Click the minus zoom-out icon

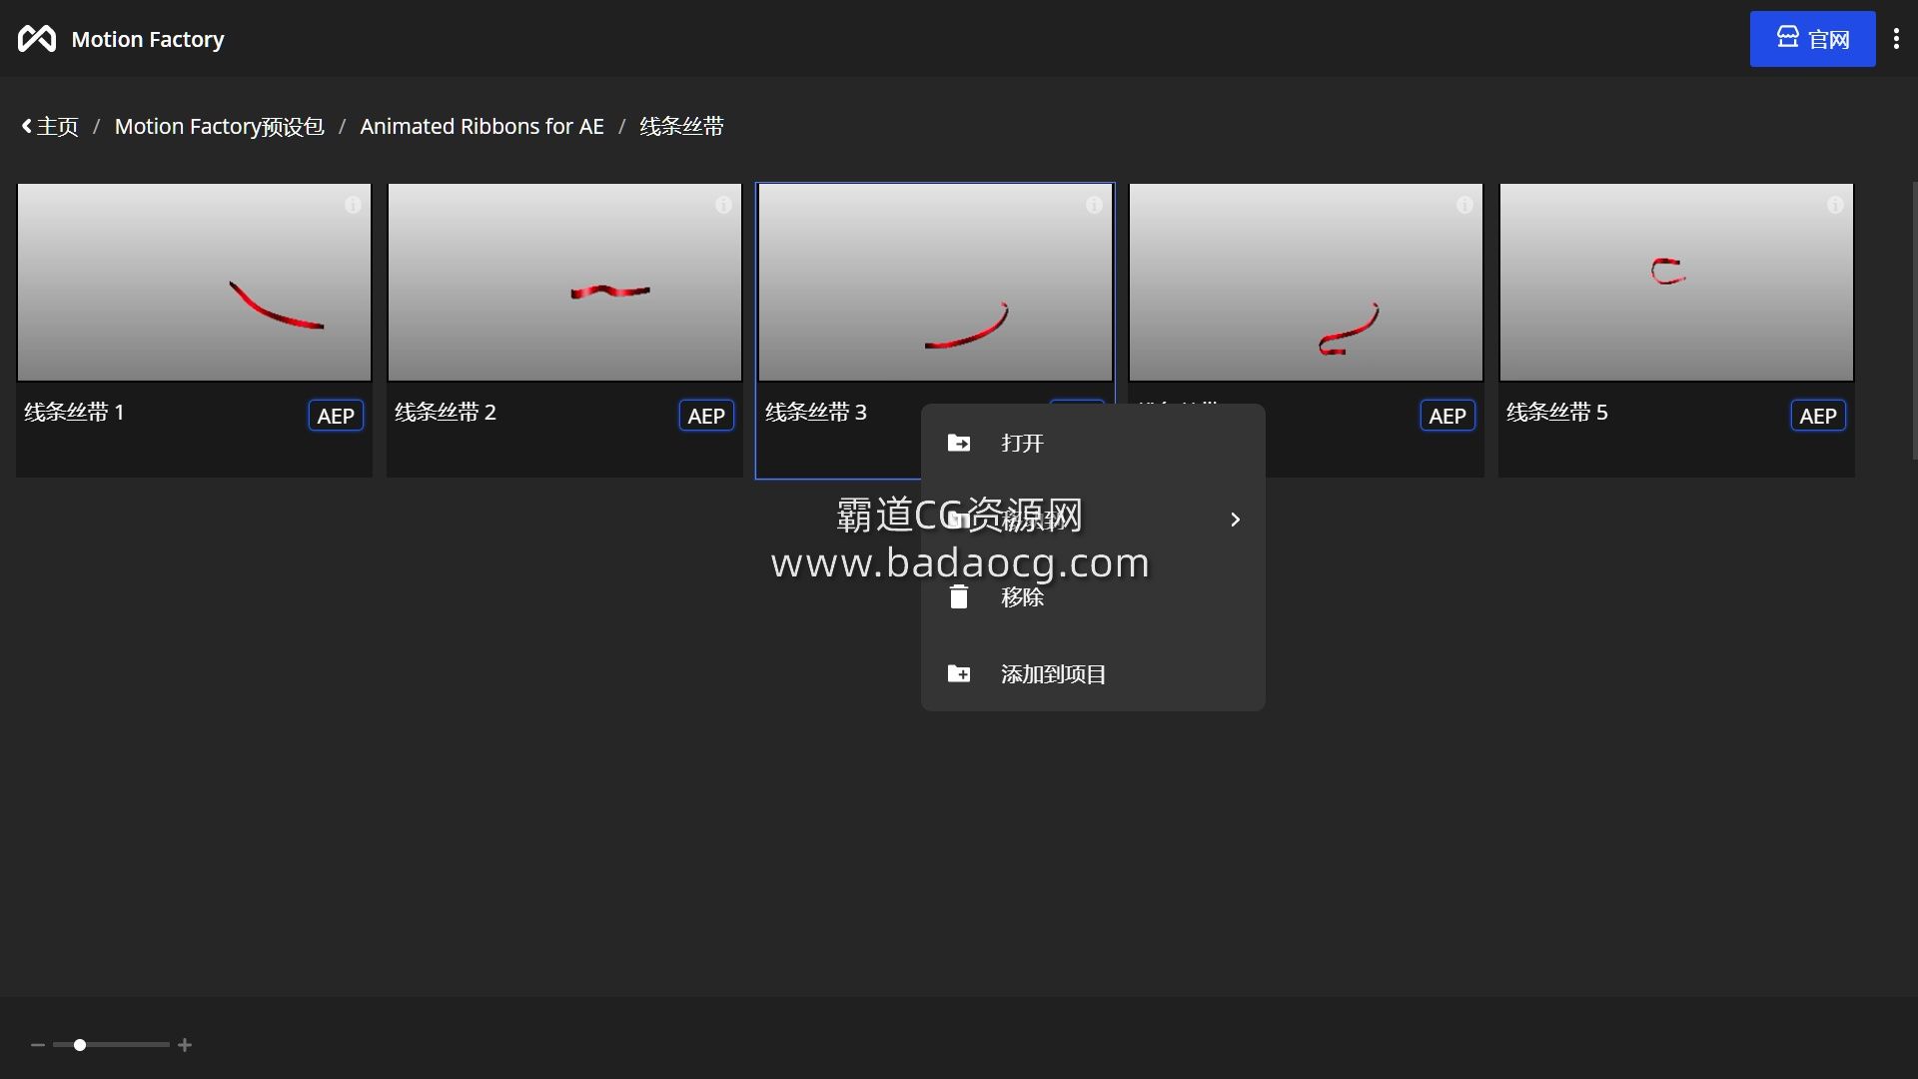click(38, 1045)
